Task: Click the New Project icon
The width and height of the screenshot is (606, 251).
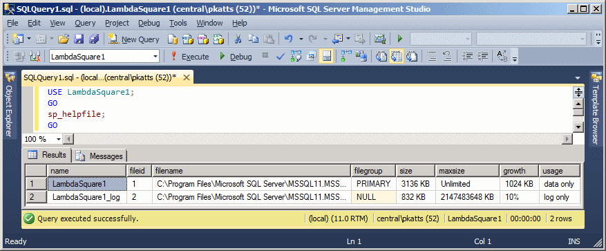Action: click(17, 39)
